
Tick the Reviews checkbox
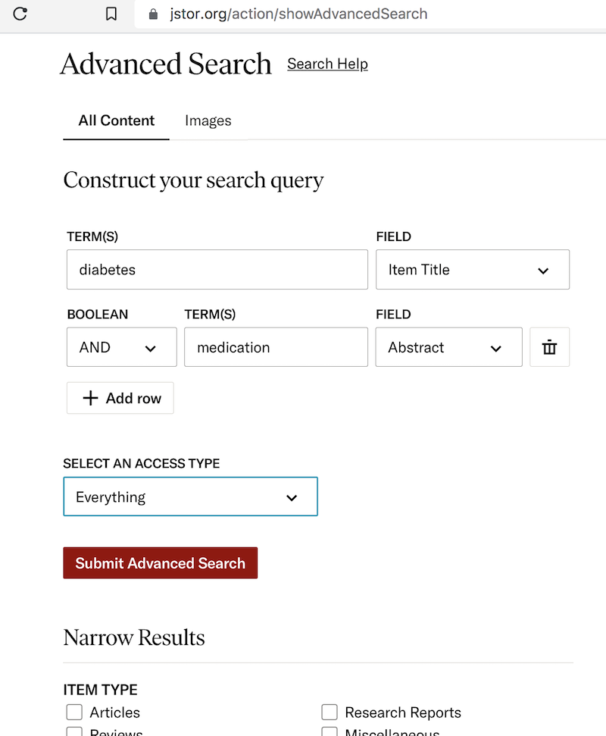pyautogui.click(x=74, y=732)
